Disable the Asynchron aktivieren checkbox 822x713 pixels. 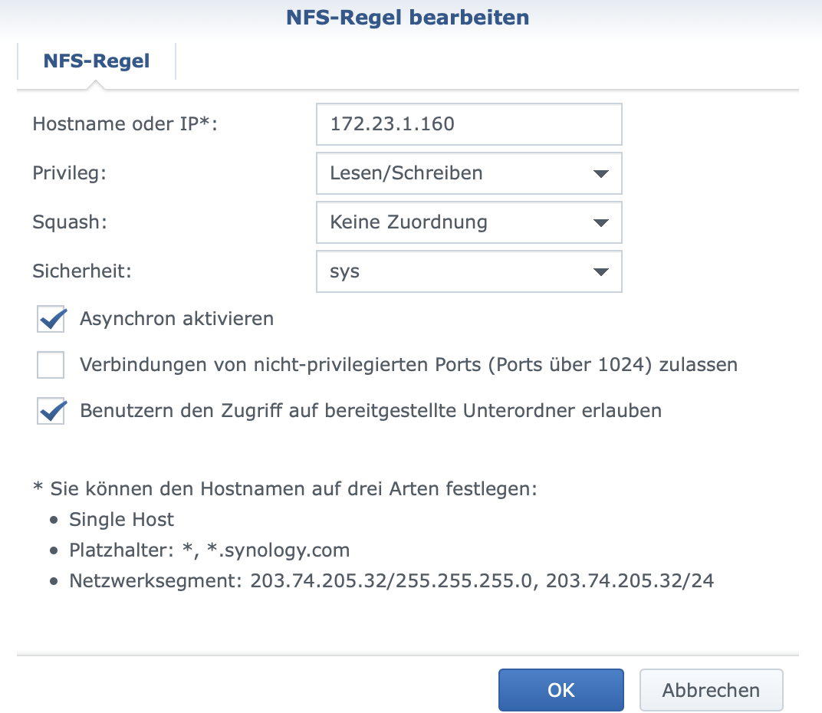(51, 319)
